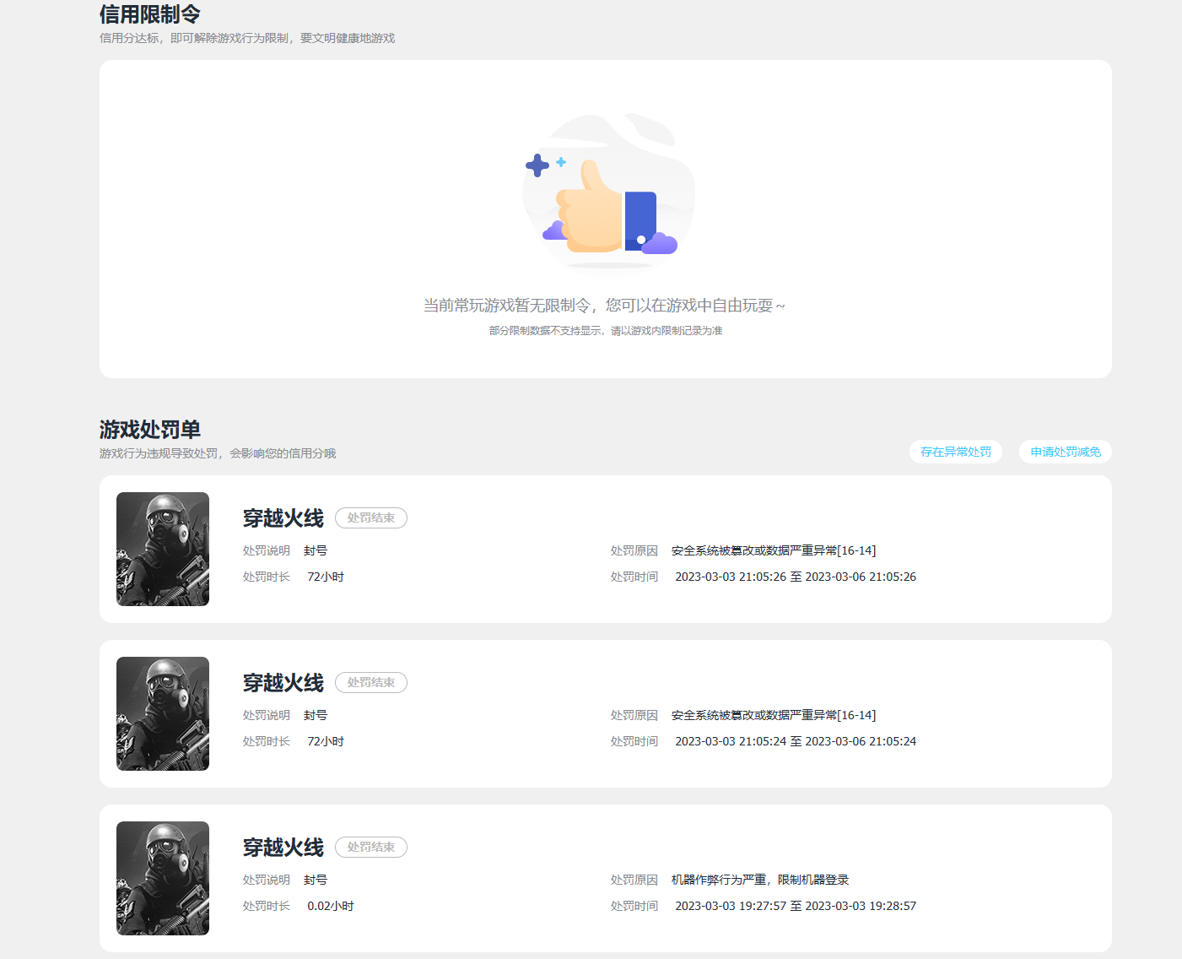Click 处罚结束 badge on the 21:05:24 penalty card
This screenshot has height=959, width=1182.
371,682
